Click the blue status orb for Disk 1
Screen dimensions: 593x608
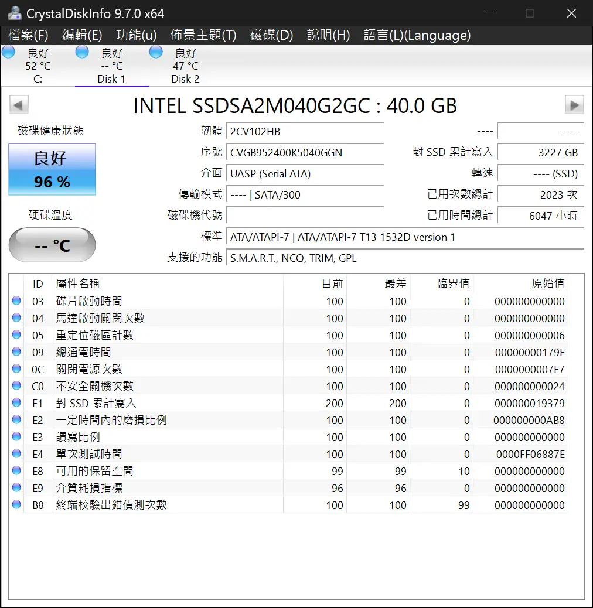pyautogui.click(x=82, y=52)
